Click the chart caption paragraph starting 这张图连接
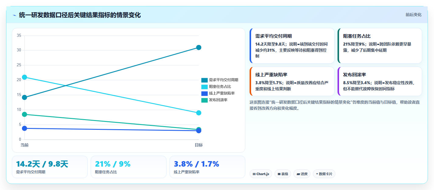434x190 pixels. pyautogui.click(x=334, y=105)
